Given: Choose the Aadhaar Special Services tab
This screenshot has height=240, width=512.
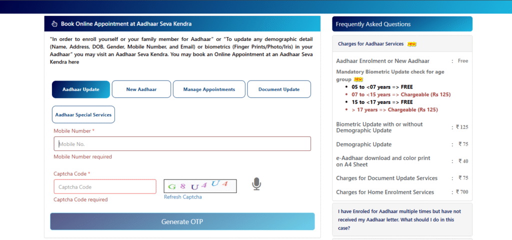Looking at the screenshot, I should pyautogui.click(x=83, y=114).
